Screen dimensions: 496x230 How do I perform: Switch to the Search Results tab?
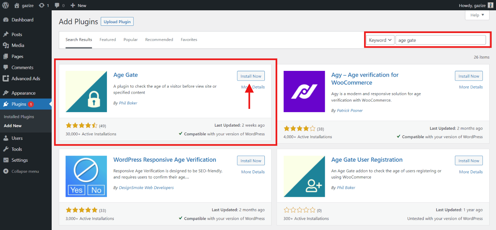pos(79,40)
